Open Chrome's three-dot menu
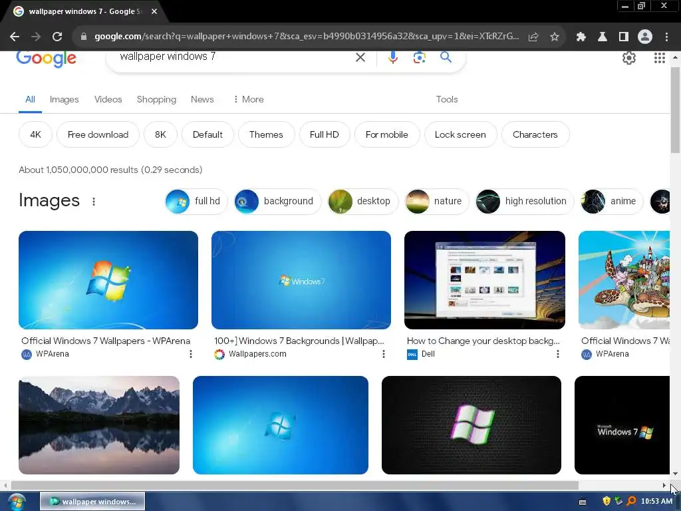Image resolution: width=681 pixels, height=511 pixels. click(666, 37)
